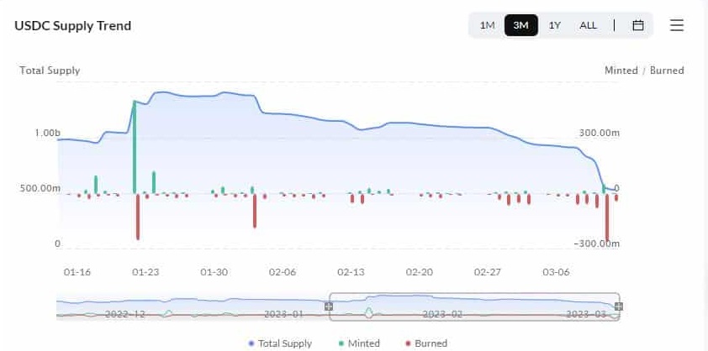Click the 01-16 date axis label

coord(77,272)
